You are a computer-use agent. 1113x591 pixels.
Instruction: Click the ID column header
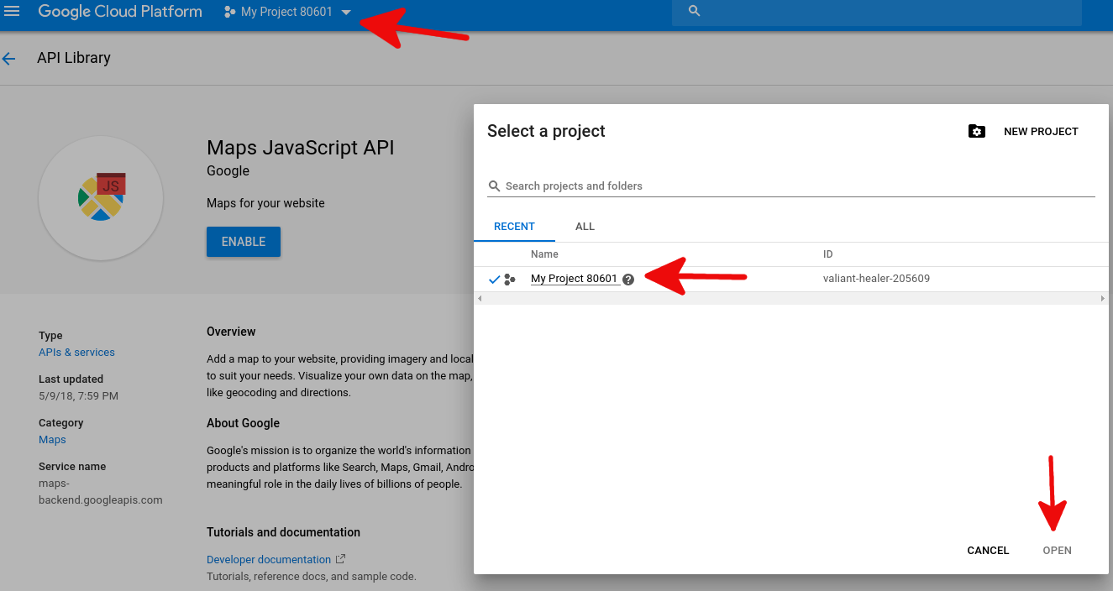827,254
